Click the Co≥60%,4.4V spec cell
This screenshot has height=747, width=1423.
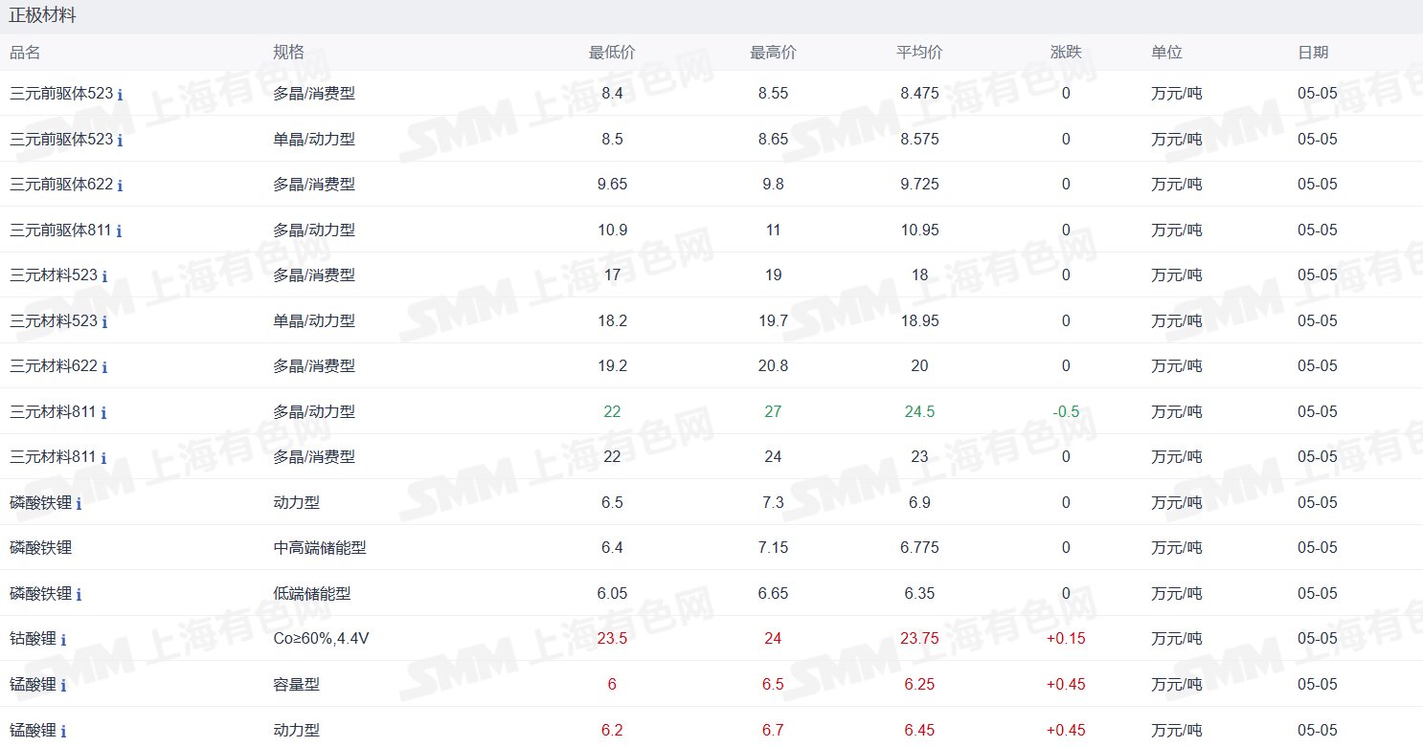pos(321,639)
